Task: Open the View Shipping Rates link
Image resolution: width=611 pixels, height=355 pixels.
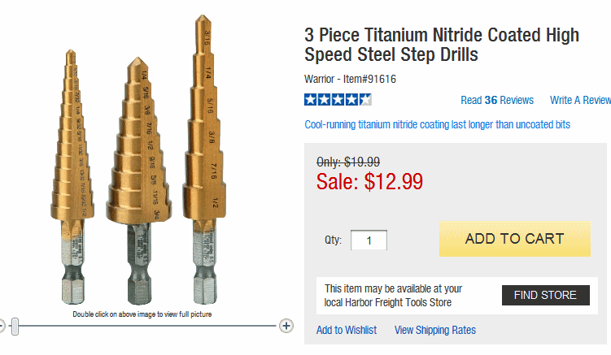Action: (x=435, y=330)
